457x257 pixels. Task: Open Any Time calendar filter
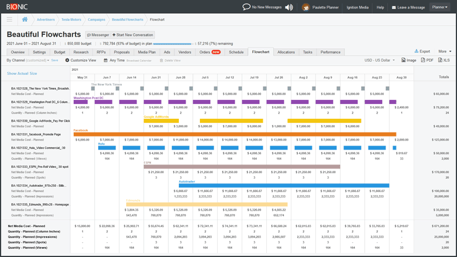coord(114,61)
